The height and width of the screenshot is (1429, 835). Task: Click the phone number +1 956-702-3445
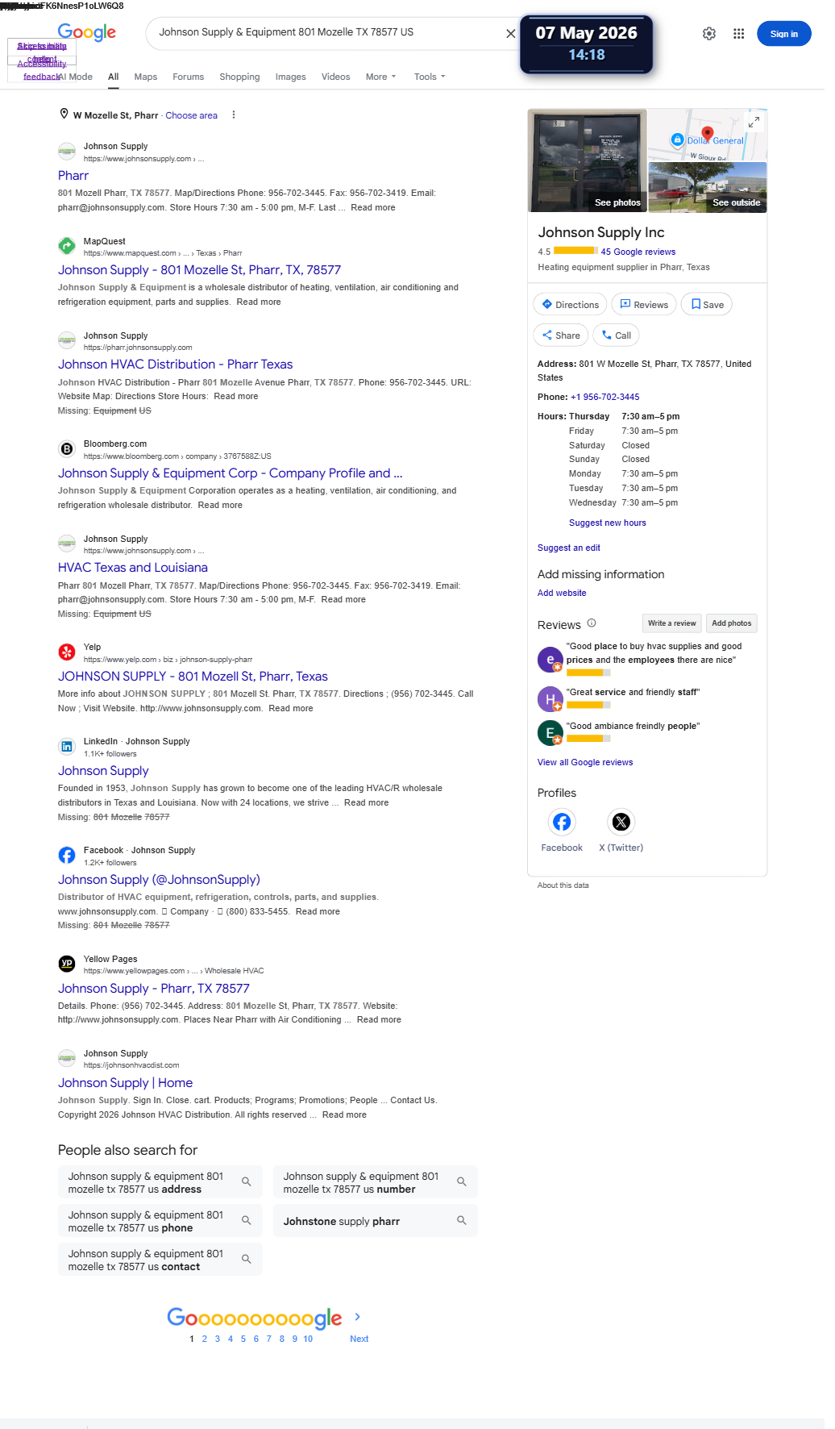(x=604, y=397)
